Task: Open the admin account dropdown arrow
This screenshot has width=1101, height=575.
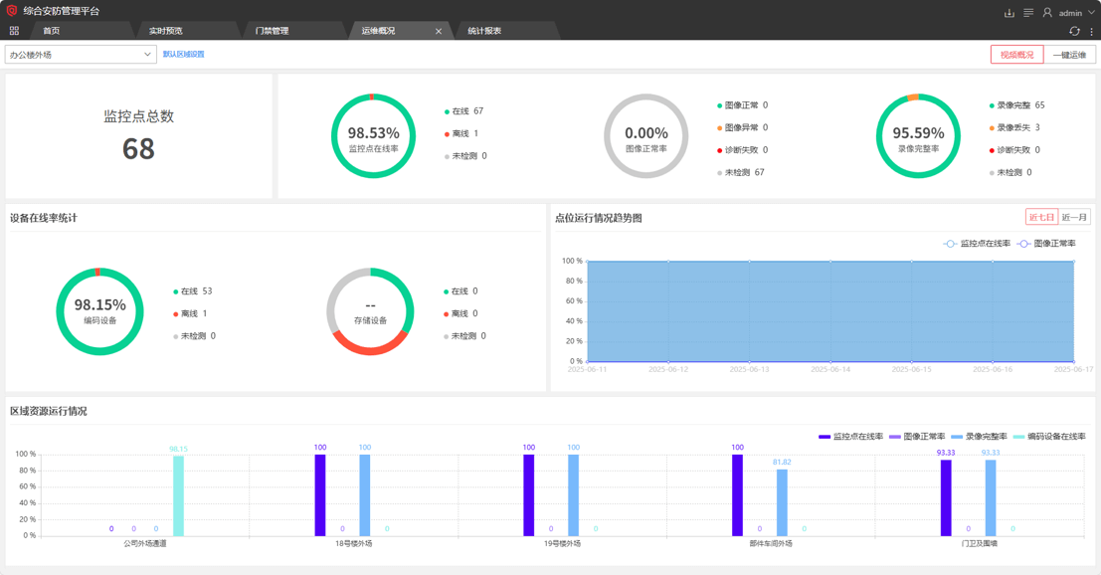Action: (x=1091, y=13)
